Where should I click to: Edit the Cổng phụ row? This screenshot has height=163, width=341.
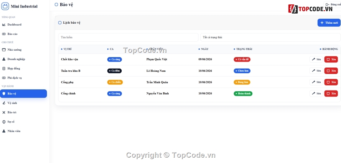(316, 82)
